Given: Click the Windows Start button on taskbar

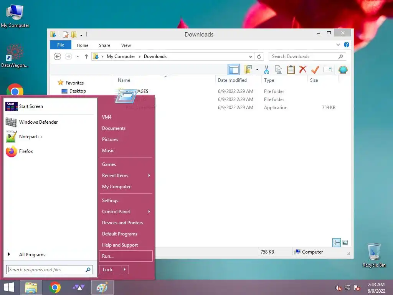Looking at the screenshot, I should [9, 287].
